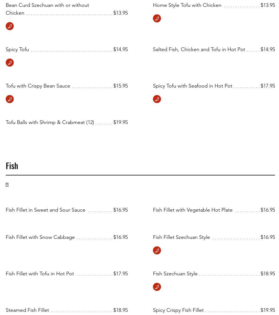Open Fish Fillet in Sweet and Sour Sauce
The image size is (279, 315).
click(46, 210)
